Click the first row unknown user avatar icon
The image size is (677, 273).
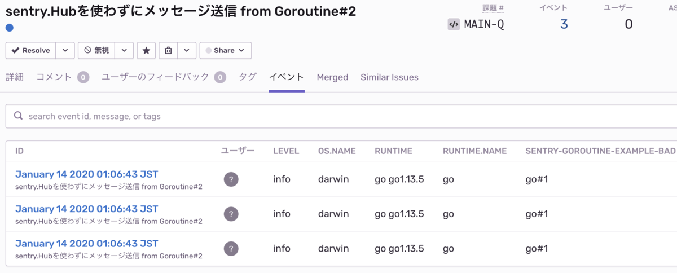231,179
